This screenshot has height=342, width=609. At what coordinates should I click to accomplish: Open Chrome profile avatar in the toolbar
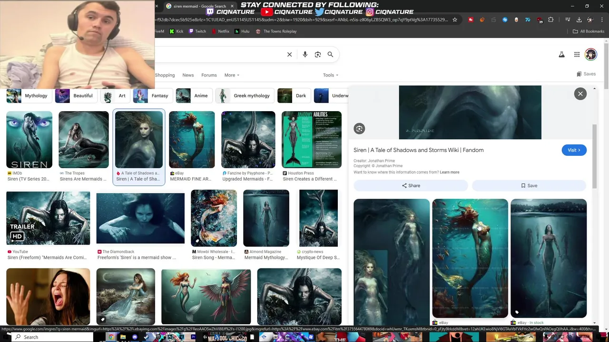pyautogui.click(x=590, y=20)
